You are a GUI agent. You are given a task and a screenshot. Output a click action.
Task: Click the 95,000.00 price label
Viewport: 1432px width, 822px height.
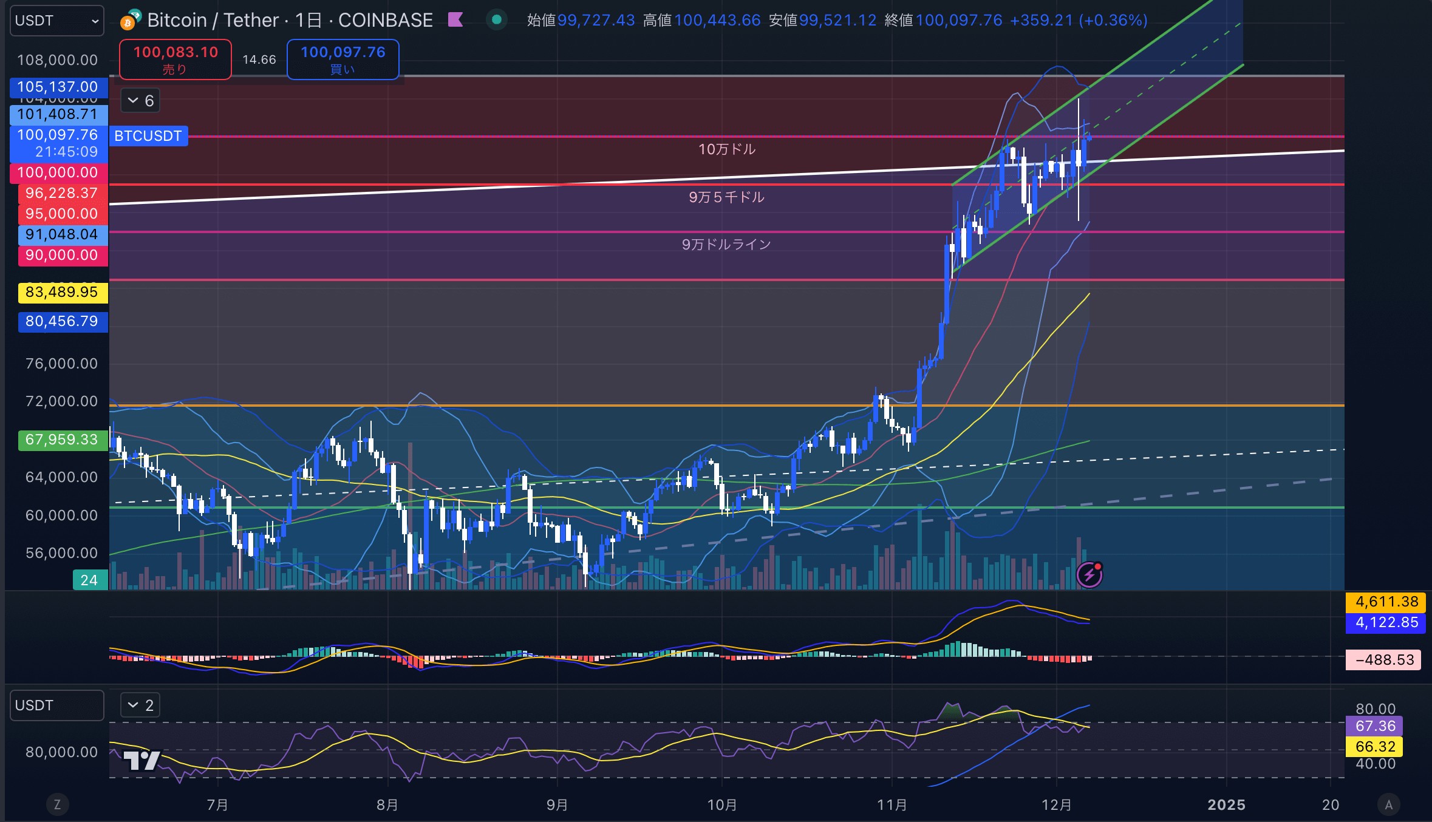pyautogui.click(x=62, y=214)
